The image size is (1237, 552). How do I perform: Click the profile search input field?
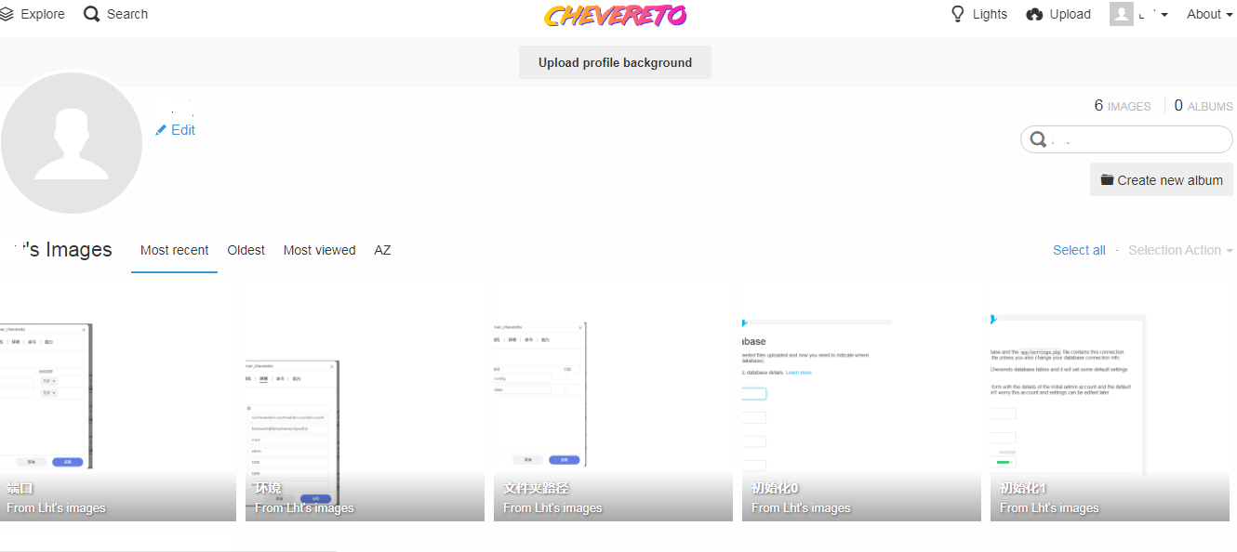(x=1137, y=139)
